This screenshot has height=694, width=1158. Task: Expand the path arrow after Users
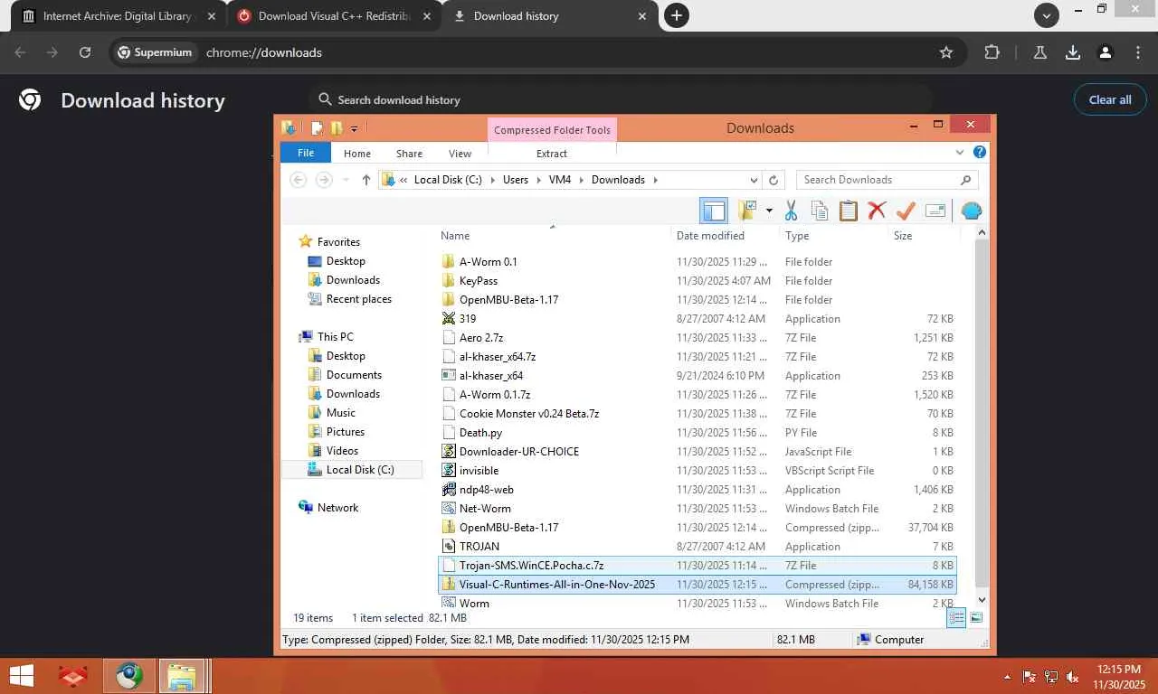(538, 180)
